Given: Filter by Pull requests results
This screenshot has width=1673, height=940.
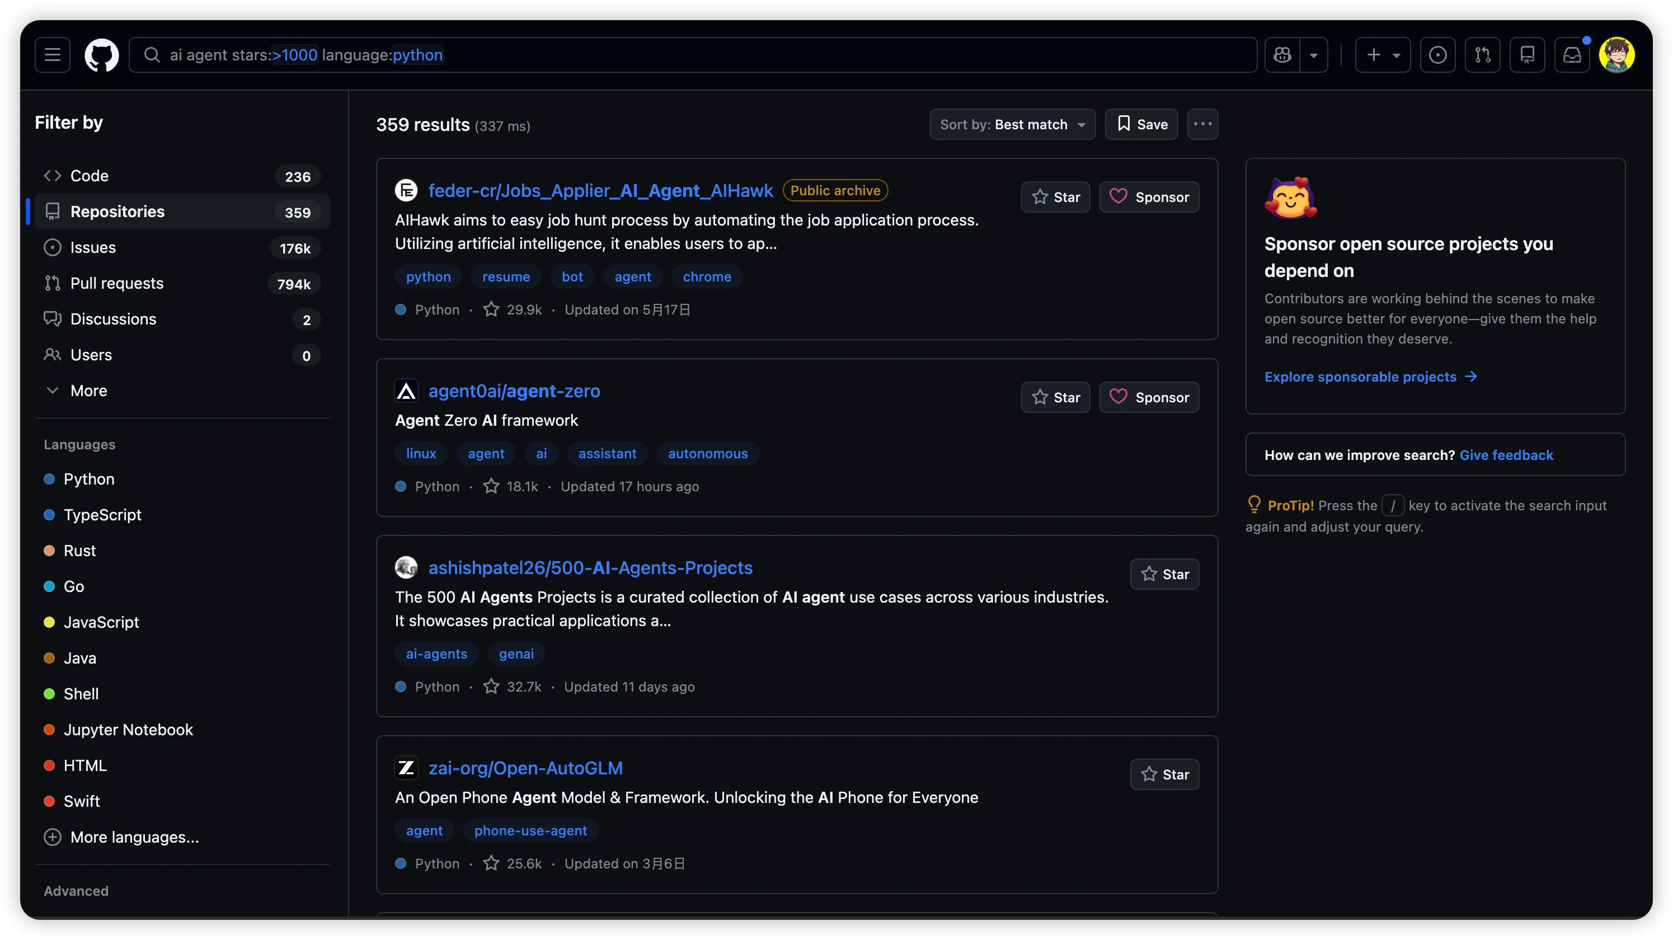Looking at the screenshot, I should [182, 283].
